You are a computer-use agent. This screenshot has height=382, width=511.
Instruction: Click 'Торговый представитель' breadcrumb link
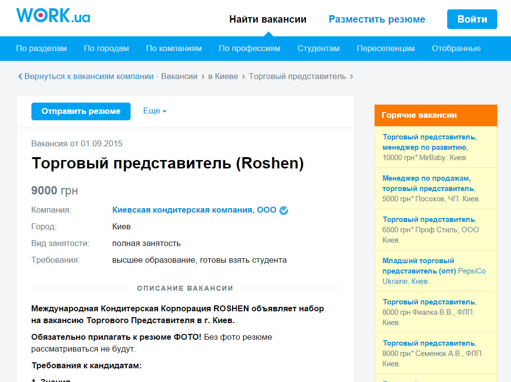click(297, 76)
